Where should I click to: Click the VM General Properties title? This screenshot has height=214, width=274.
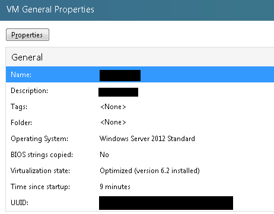50,9
